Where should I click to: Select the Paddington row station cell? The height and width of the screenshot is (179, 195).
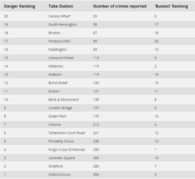[58, 50]
